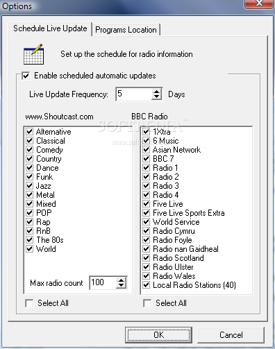Image resolution: width=275 pixels, height=349 pixels.
Task: Toggle the Rap checkbox
Action: coord(29,222)
